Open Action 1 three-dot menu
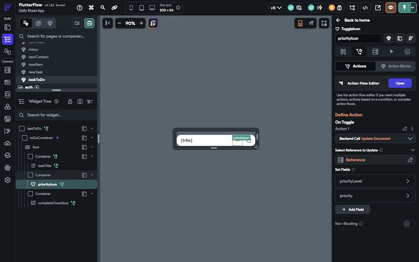419x262 pixels. [412, 129]
